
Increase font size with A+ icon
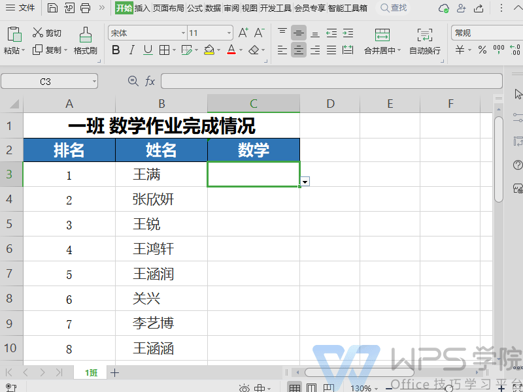click(x=243, y=33)
